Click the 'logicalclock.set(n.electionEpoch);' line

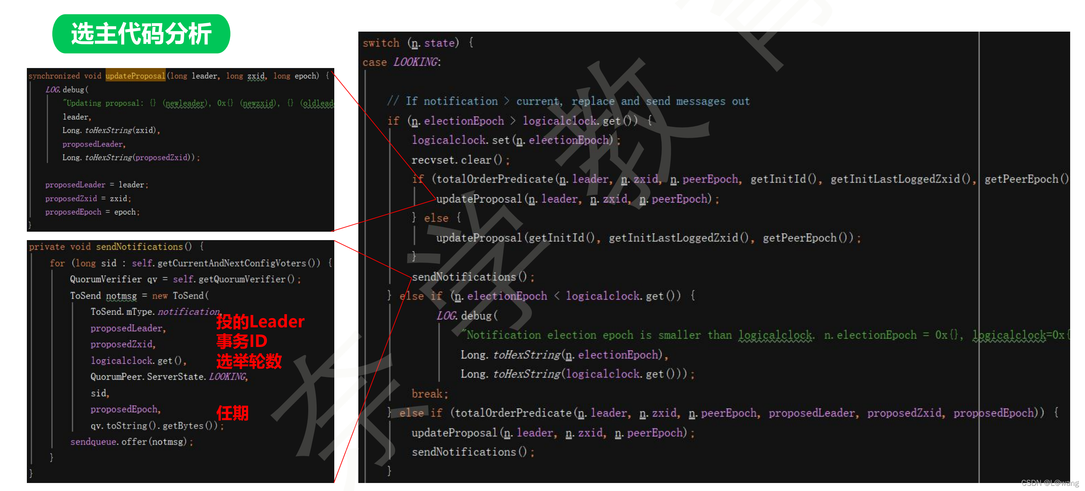click(x=515, y=140)
